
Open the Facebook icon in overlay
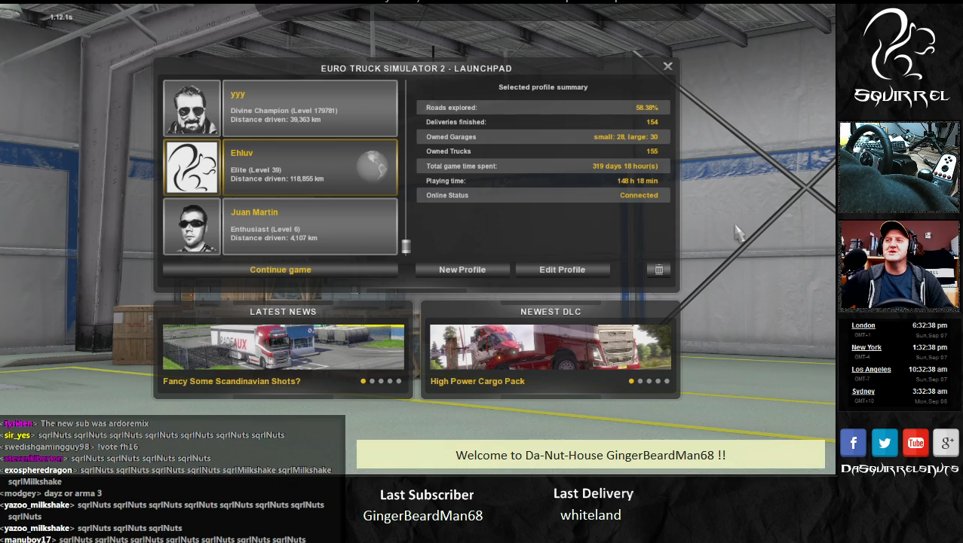853,443
